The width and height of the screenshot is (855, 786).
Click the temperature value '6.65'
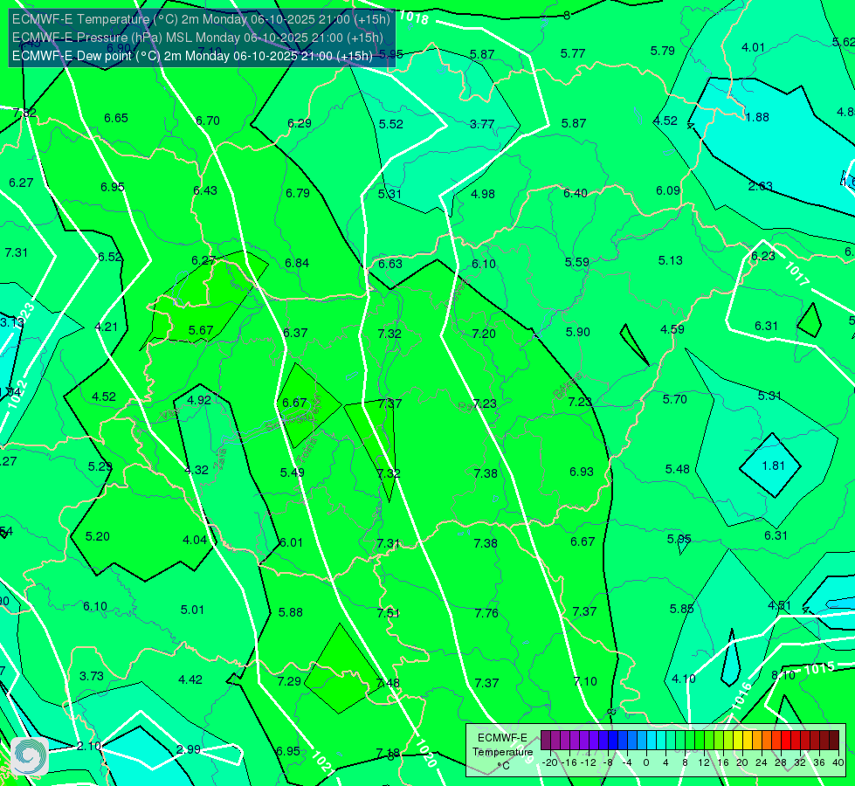coord(116,119)
